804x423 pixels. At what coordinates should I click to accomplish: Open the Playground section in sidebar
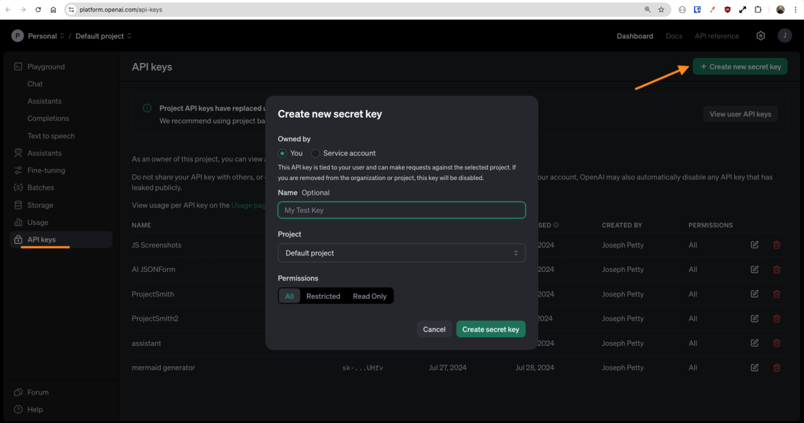pyautogui.click(x=48, y=66)
